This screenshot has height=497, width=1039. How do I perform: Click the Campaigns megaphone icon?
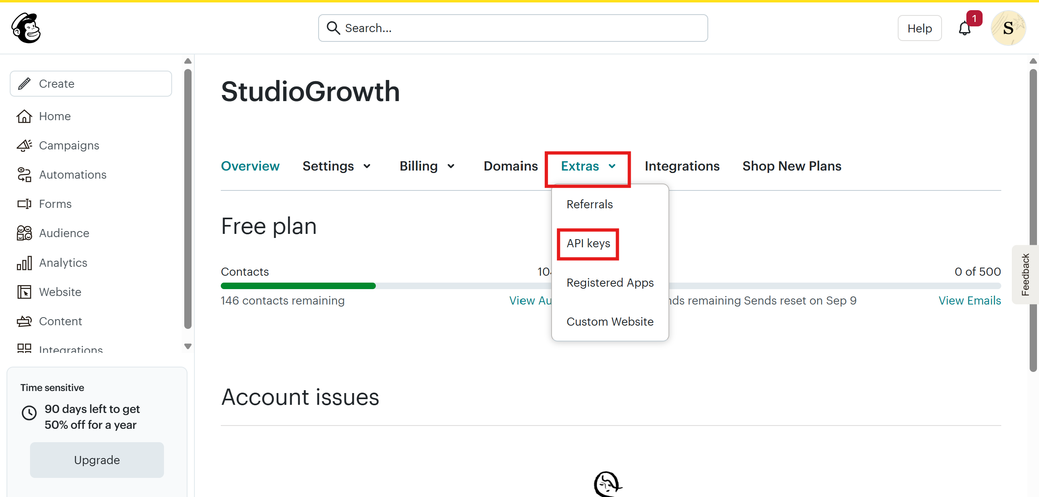pyautogui.click(x=24, y=145)
